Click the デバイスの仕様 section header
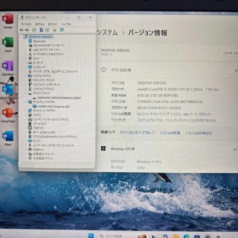 click(121, 70)
